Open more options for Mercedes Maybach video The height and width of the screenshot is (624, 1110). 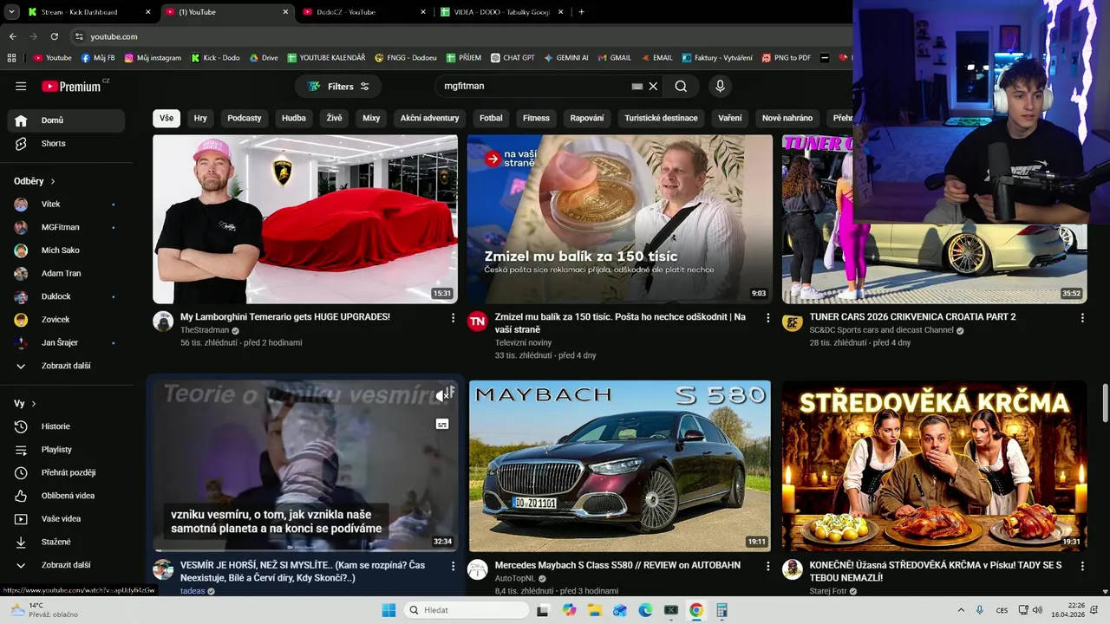(x=767, y=566)
